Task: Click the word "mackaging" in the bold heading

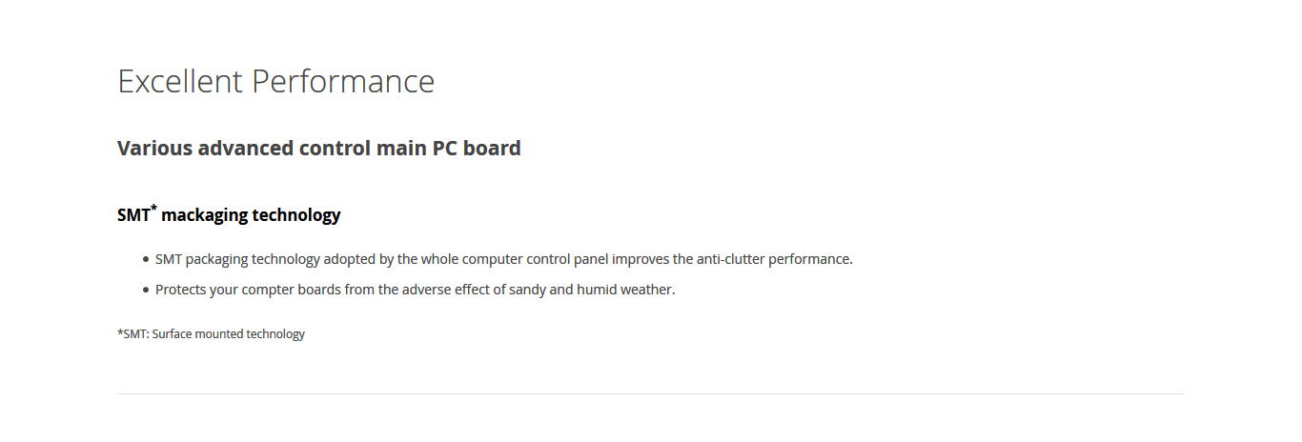Action: click(x=204, y=215)
